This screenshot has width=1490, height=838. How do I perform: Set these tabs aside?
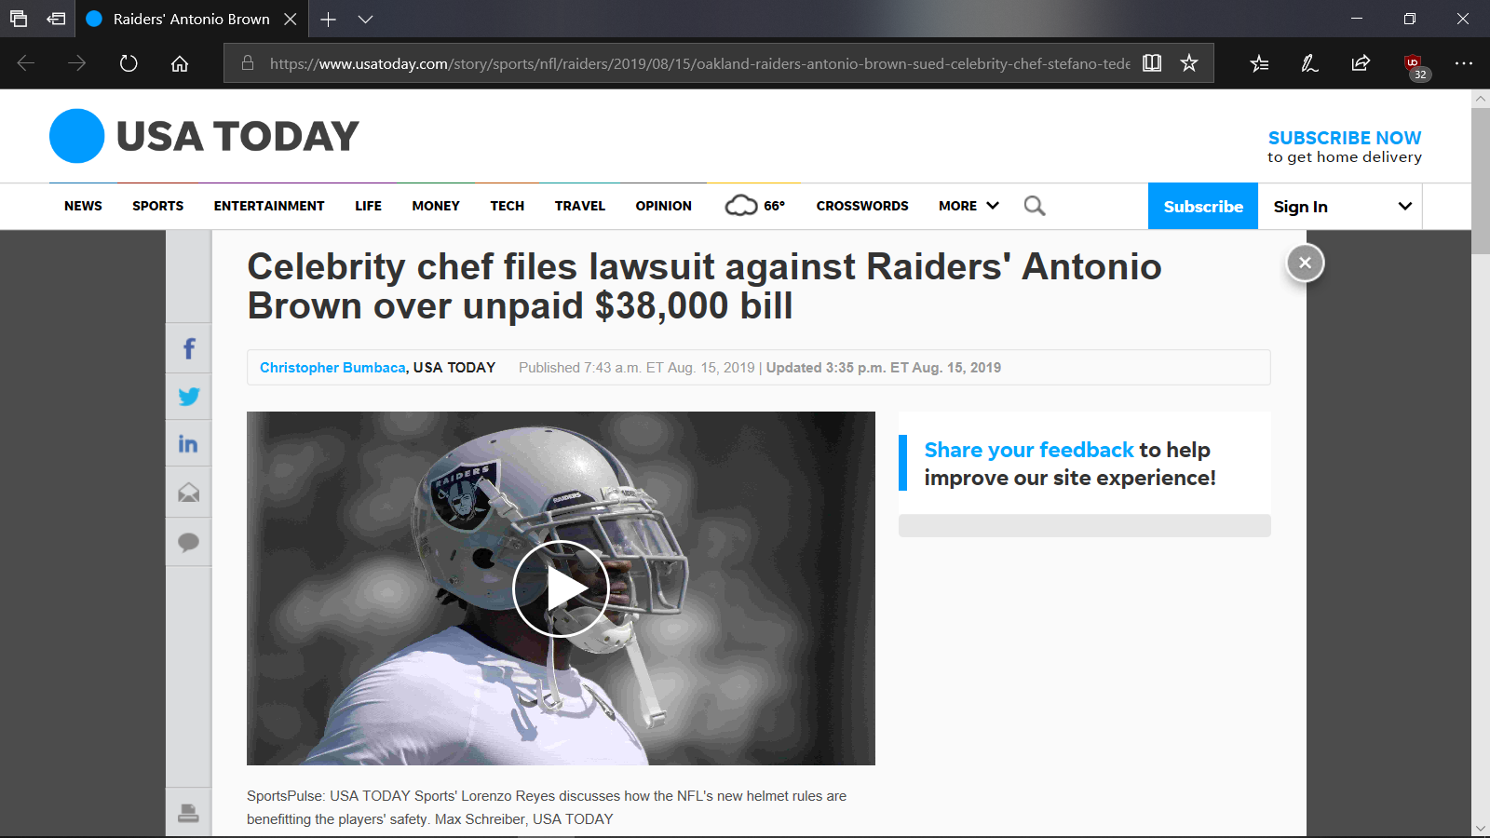pyautogui.click(x=56, y=19)
